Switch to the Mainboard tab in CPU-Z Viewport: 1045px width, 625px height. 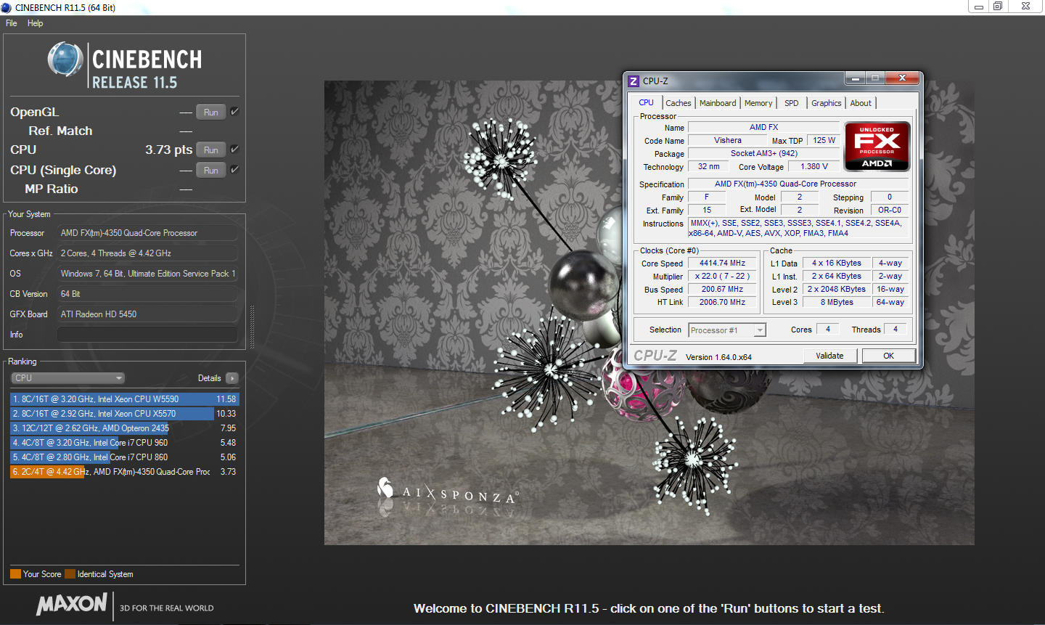717,103
